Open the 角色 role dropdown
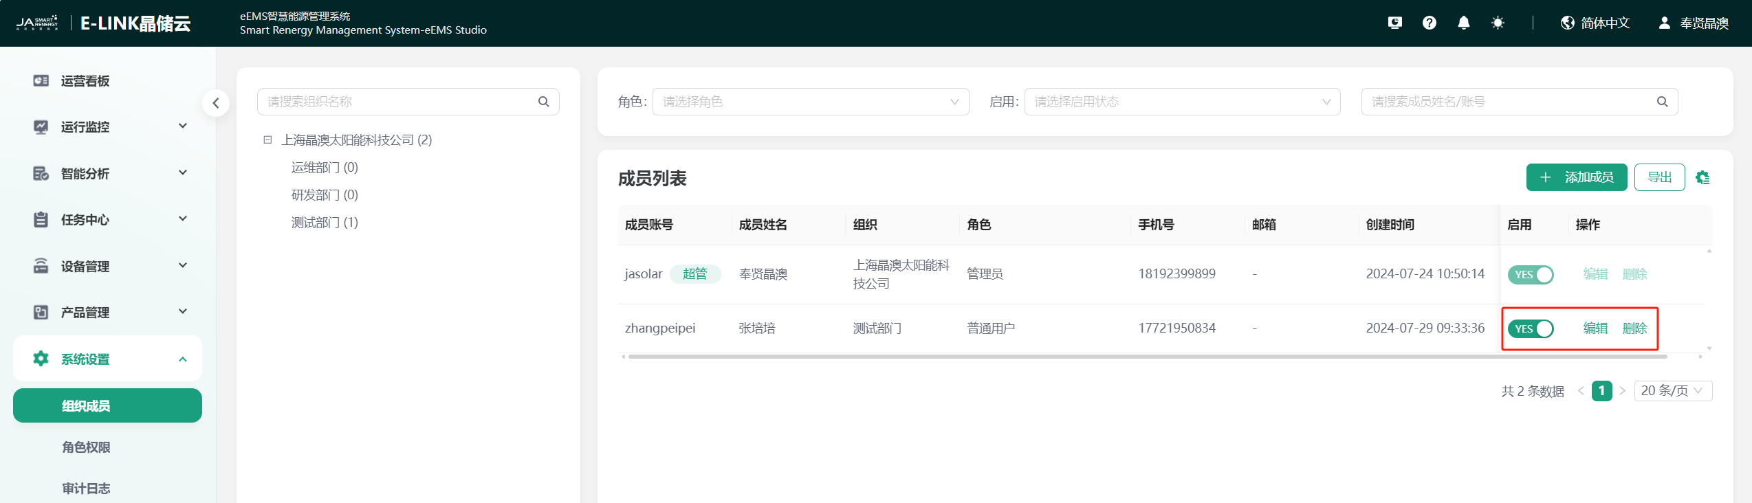The width and height of the screenshot is (1752, 503). pyautogui.click(x=810, y=102)
